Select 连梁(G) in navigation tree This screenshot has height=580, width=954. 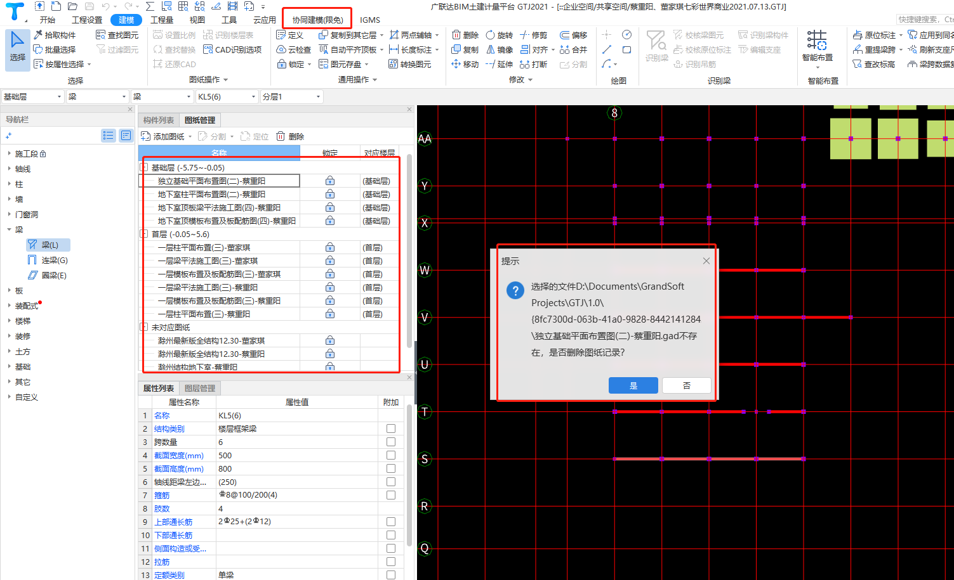point(48,260)
